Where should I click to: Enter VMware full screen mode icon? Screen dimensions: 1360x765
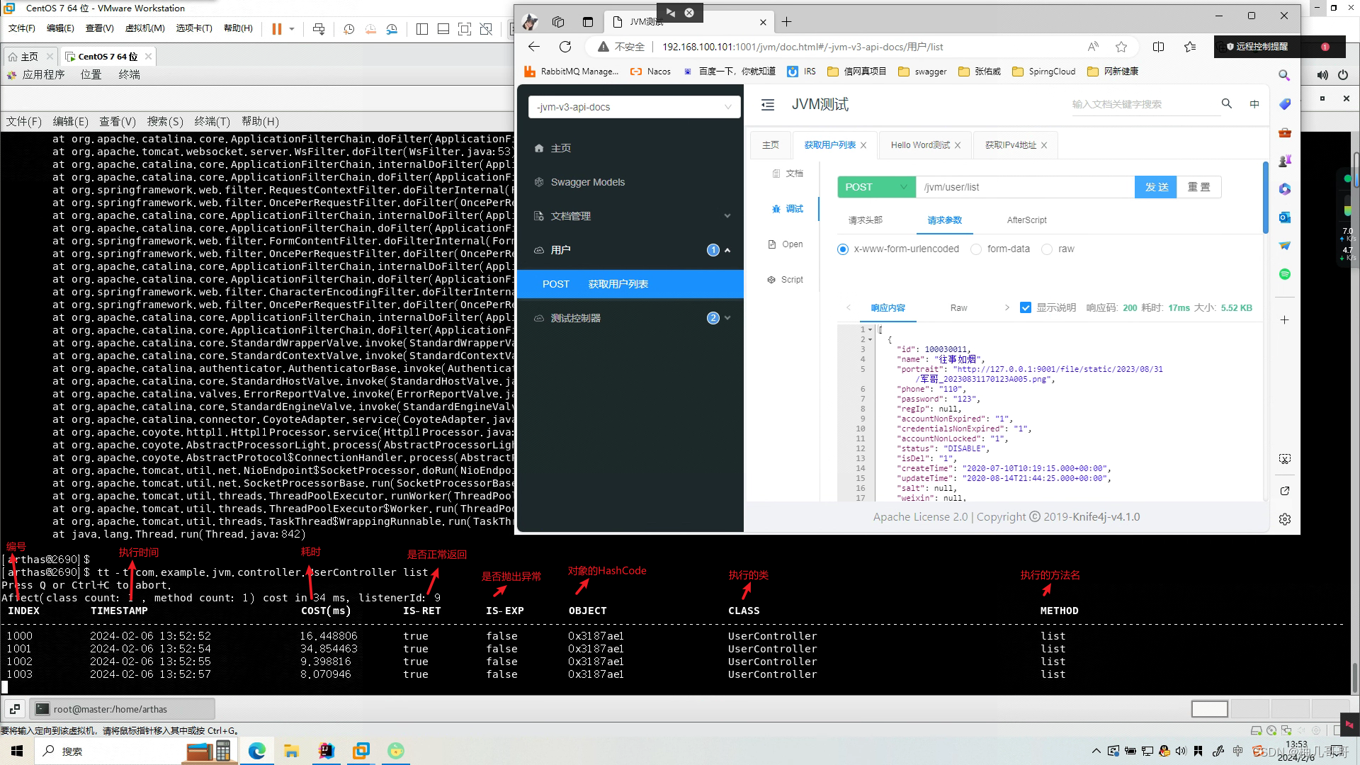pyautogui.click(x=465, y=29)
